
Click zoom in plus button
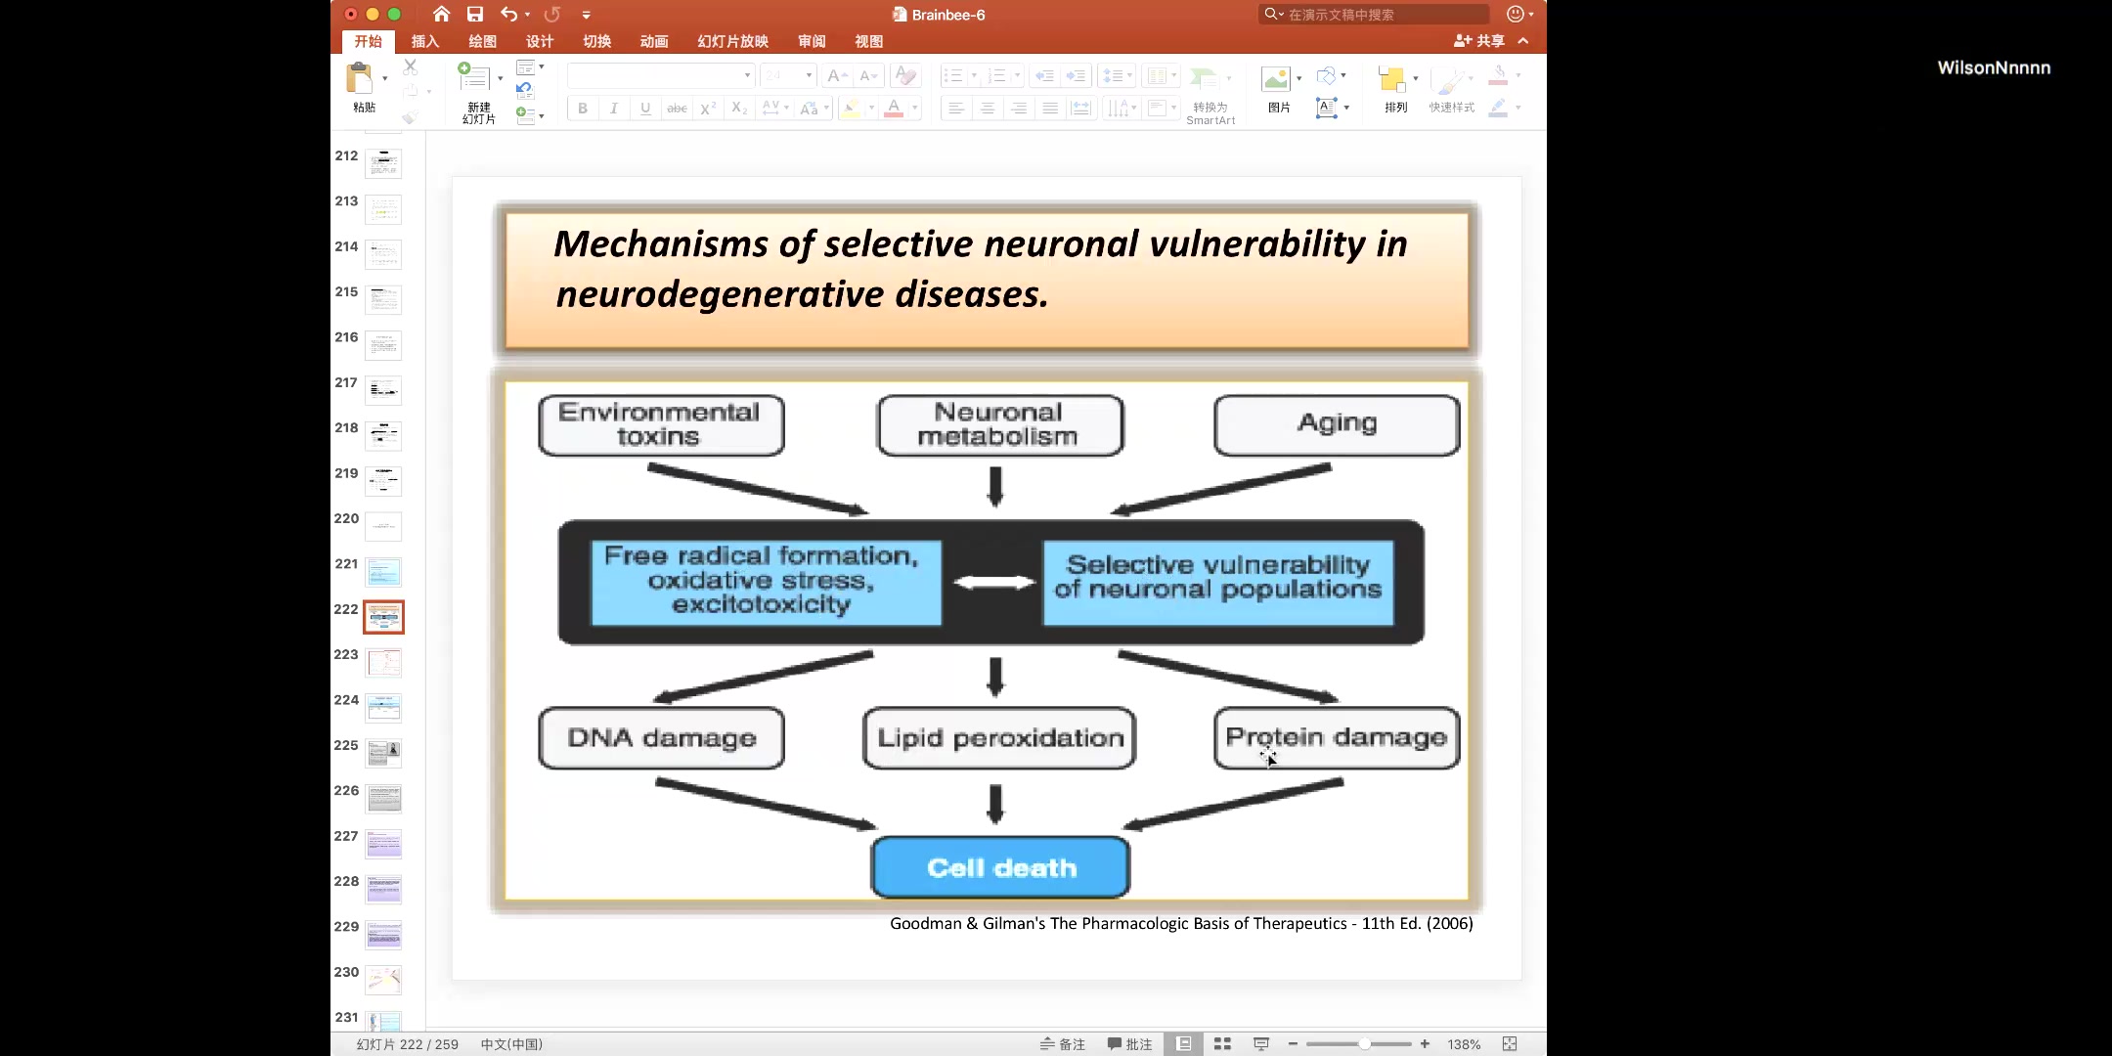(1425, 1044)
